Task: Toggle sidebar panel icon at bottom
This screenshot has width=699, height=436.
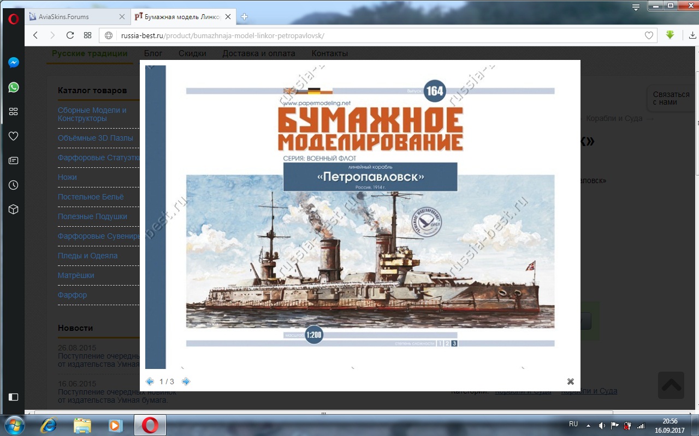Action: click(x=14, y=397)
